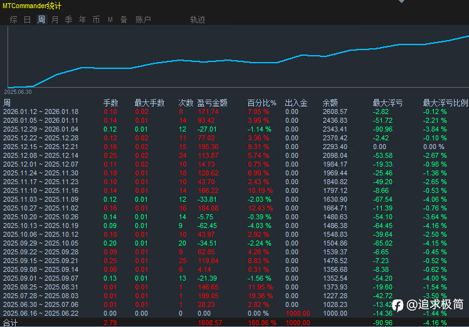Viewport: 469px width, 327px height.
Task: Open the 备 notes tab
Action: 124,19
